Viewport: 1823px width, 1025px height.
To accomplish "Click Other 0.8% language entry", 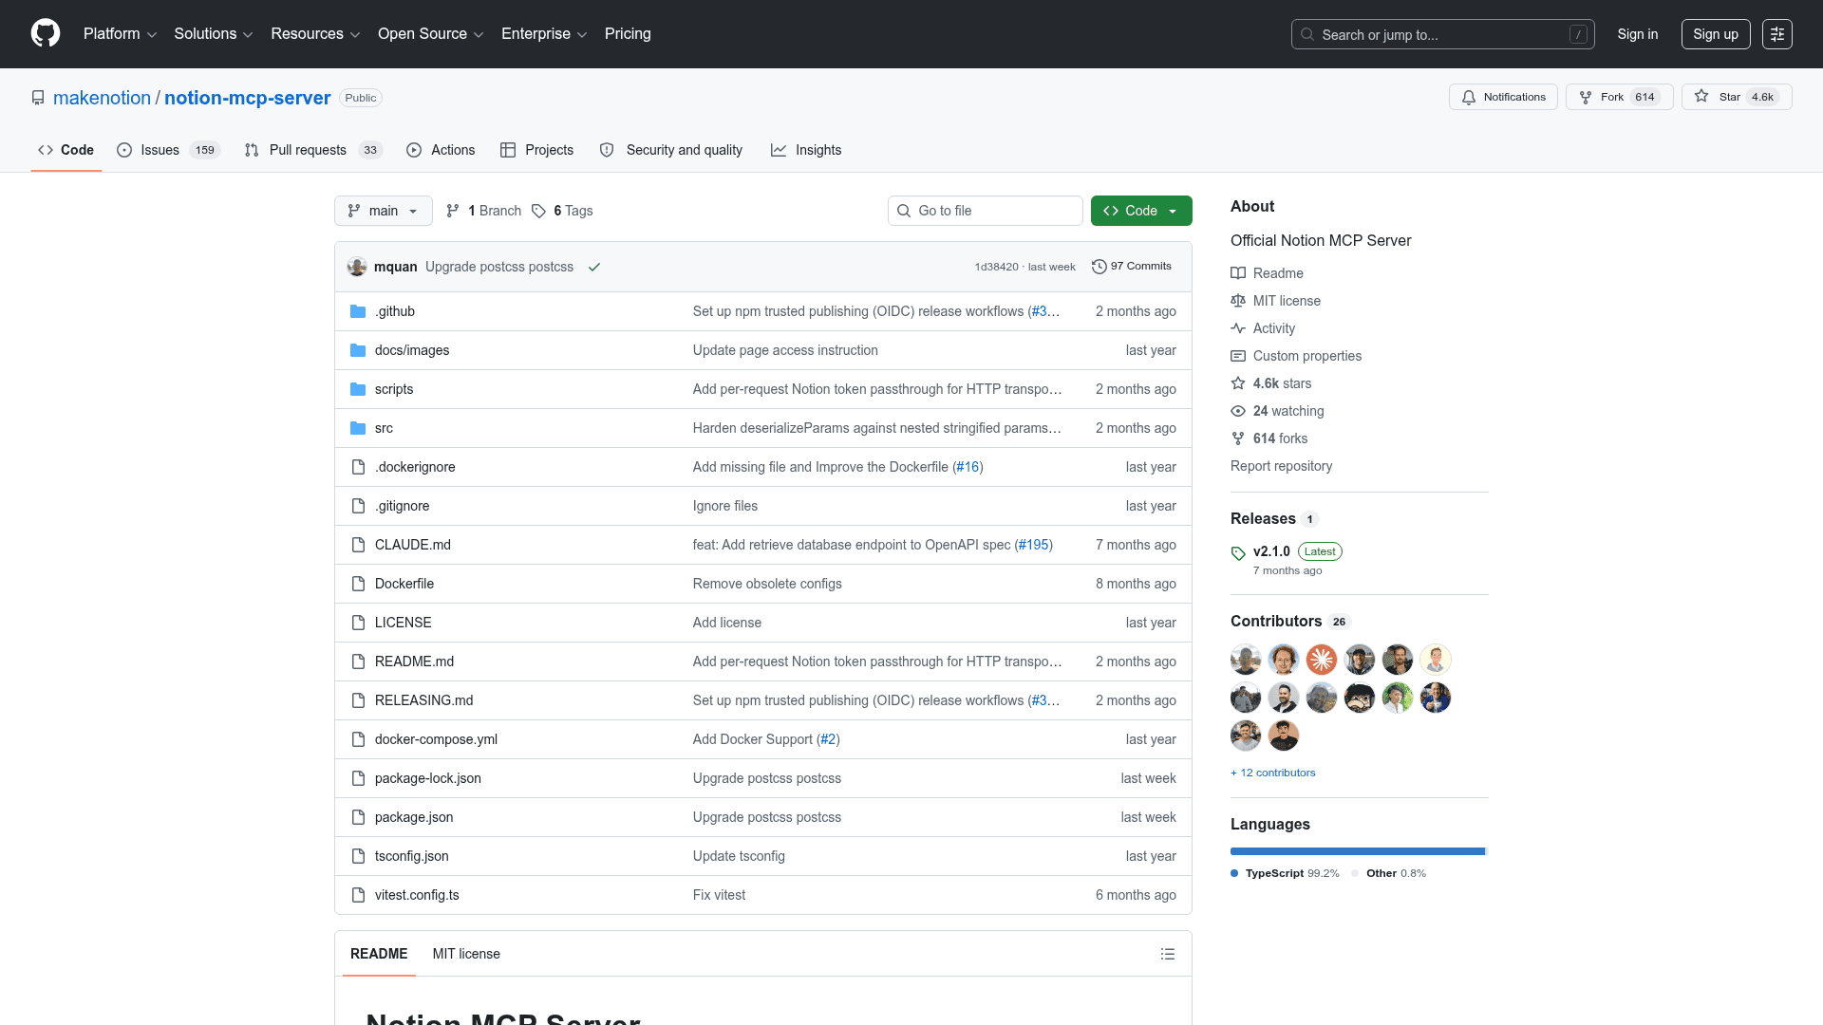I will coord(1389,873).
